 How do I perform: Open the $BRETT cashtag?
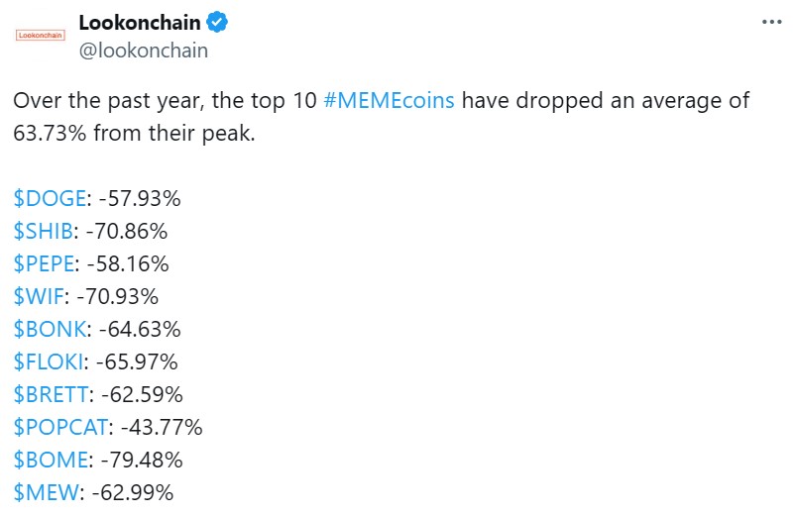52,394
